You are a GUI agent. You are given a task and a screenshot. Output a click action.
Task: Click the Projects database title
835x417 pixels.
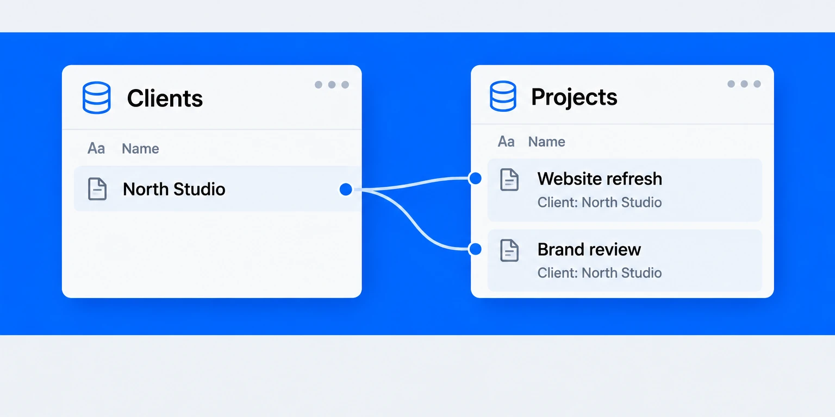point(574,98)
